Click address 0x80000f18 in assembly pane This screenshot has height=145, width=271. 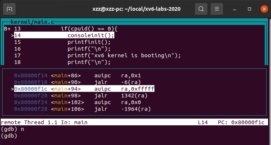[31, 82]
